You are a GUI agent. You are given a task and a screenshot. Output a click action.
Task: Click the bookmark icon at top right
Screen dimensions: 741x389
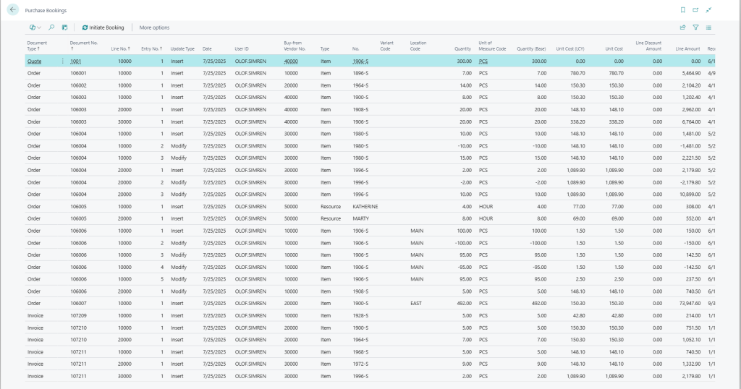[x=682, y=10]
